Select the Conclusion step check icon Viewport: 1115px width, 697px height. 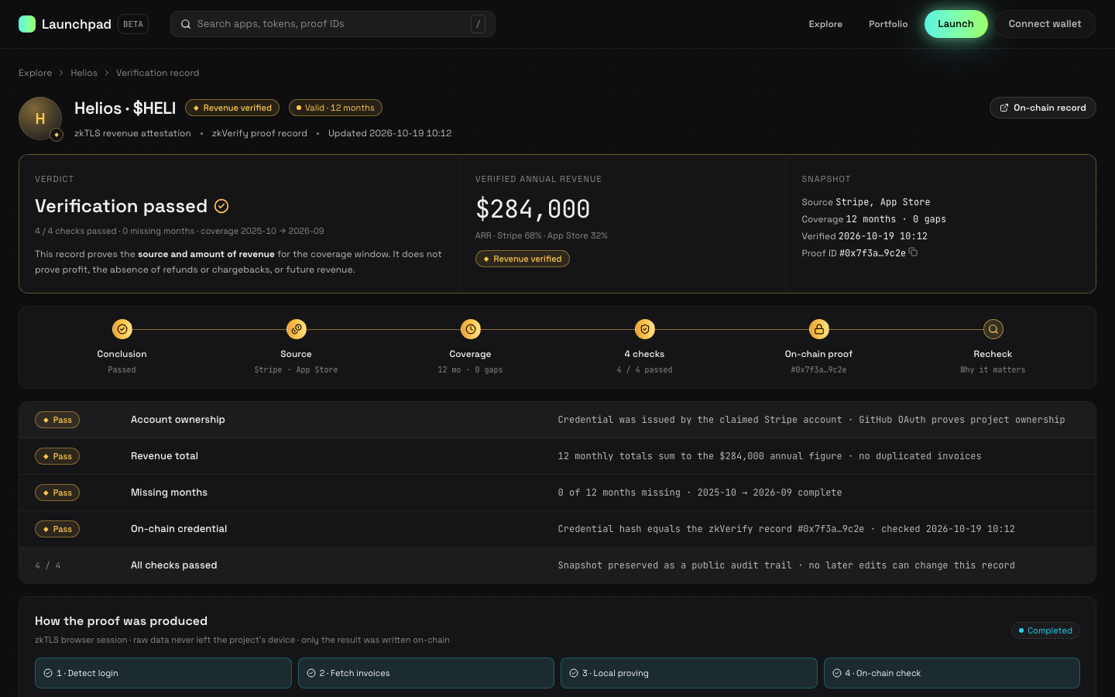tap(122, 329)
